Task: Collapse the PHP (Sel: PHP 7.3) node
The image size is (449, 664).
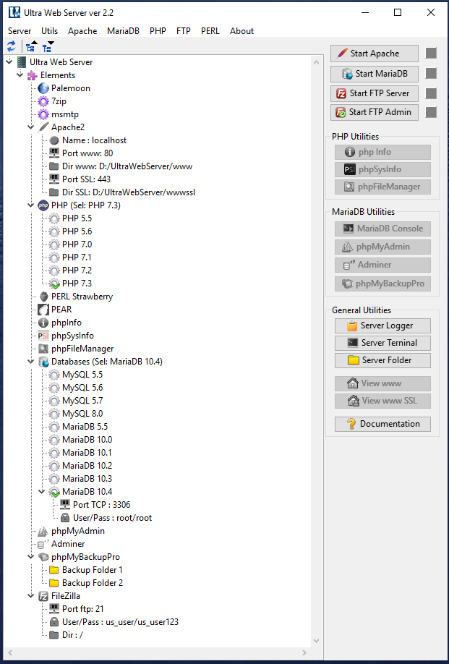Action: [x=31, y=205]
